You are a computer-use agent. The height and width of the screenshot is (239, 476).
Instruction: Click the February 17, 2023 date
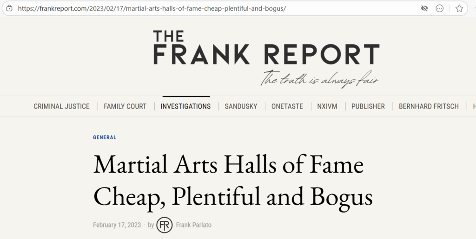[117, 225]
